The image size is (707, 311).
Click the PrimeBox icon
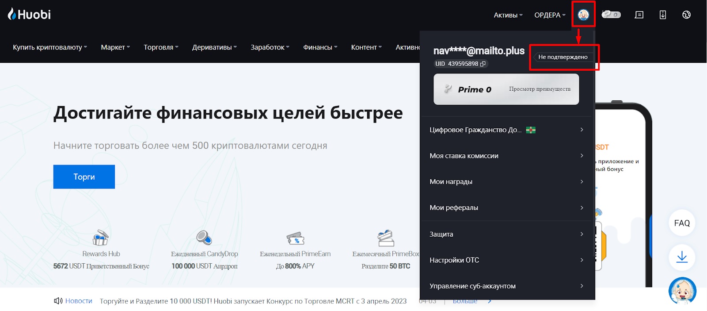click(x=386, y=238)
